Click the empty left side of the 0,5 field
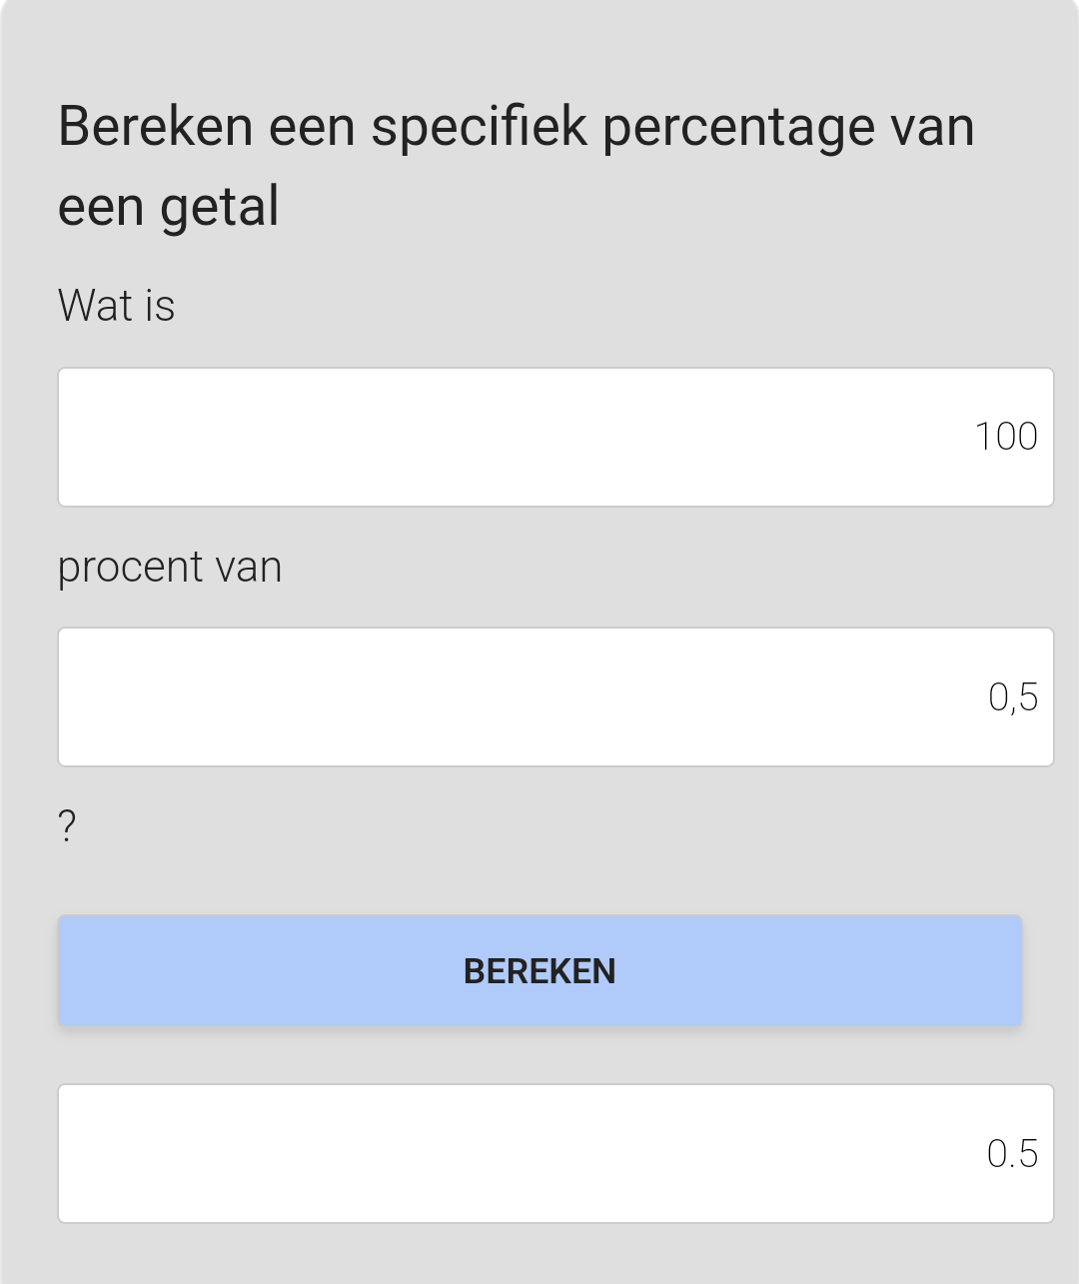 click(200, 697)
